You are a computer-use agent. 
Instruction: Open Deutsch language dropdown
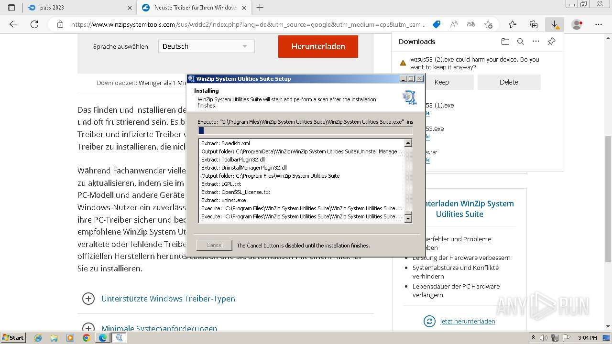[x=207, y=46]
